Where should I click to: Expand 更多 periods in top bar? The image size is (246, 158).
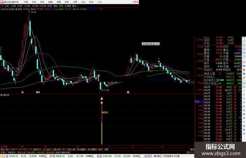(75, 6)
